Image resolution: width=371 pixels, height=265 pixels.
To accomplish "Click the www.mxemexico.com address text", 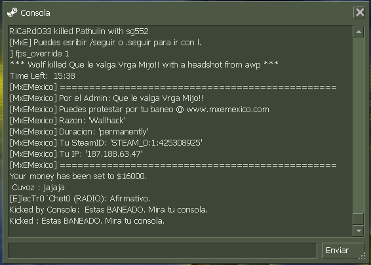I will 228,110.
